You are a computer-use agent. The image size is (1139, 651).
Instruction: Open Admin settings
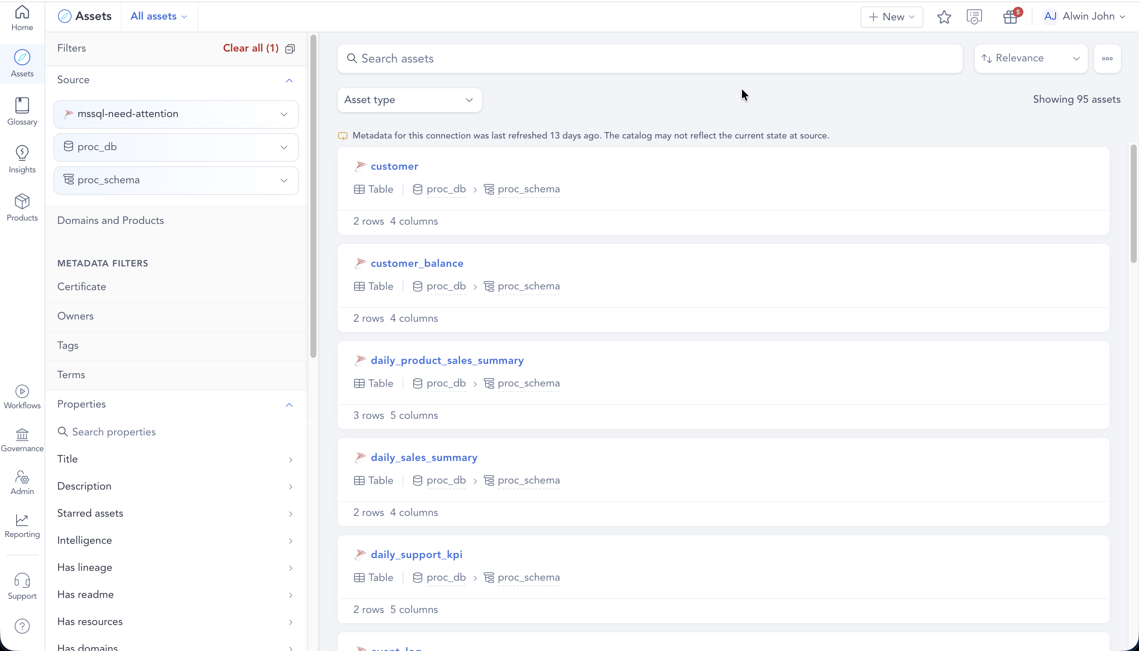22,483
